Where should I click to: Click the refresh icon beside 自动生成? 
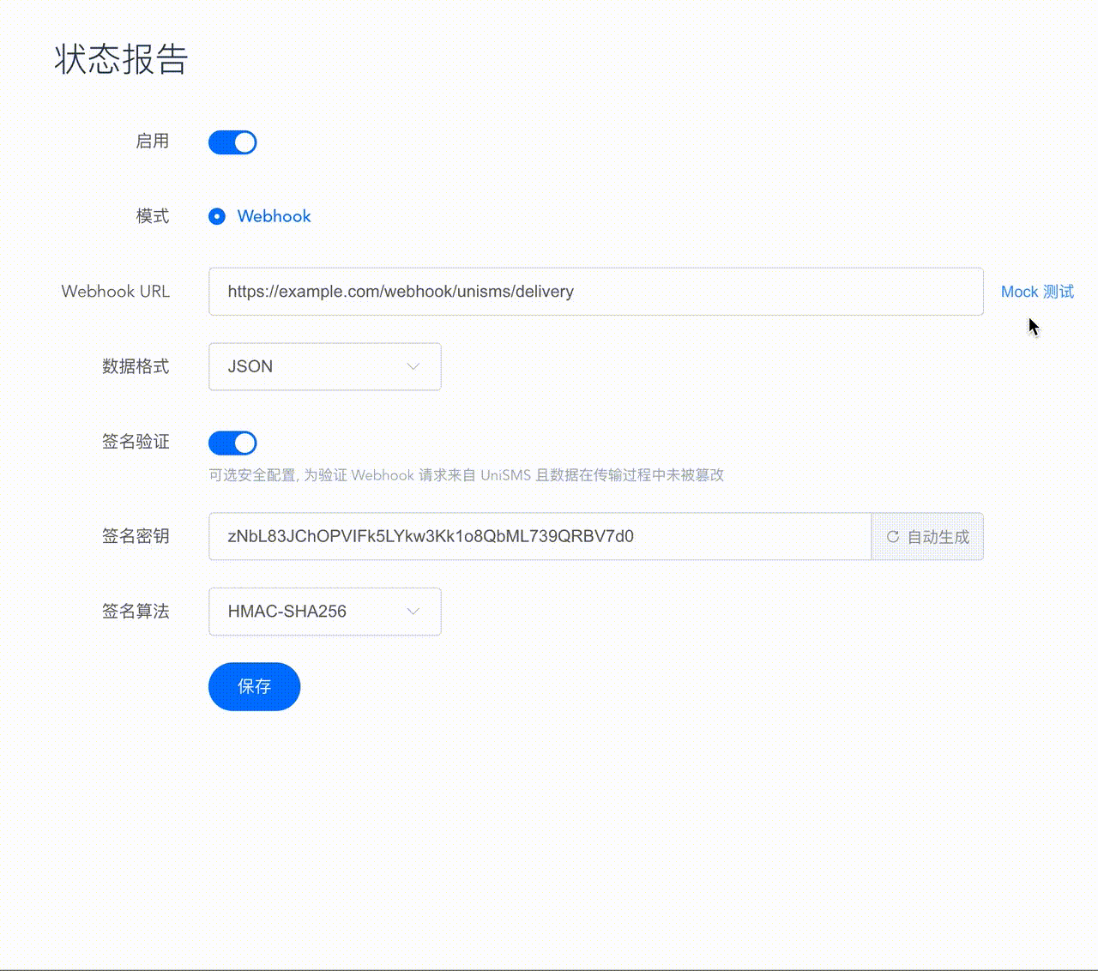892,537
